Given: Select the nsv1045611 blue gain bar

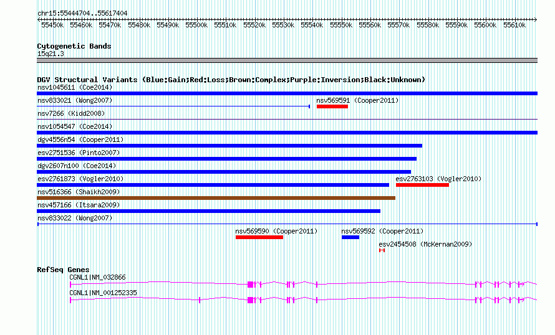Looking at the screenshot, I should click(x=287, y=93).
